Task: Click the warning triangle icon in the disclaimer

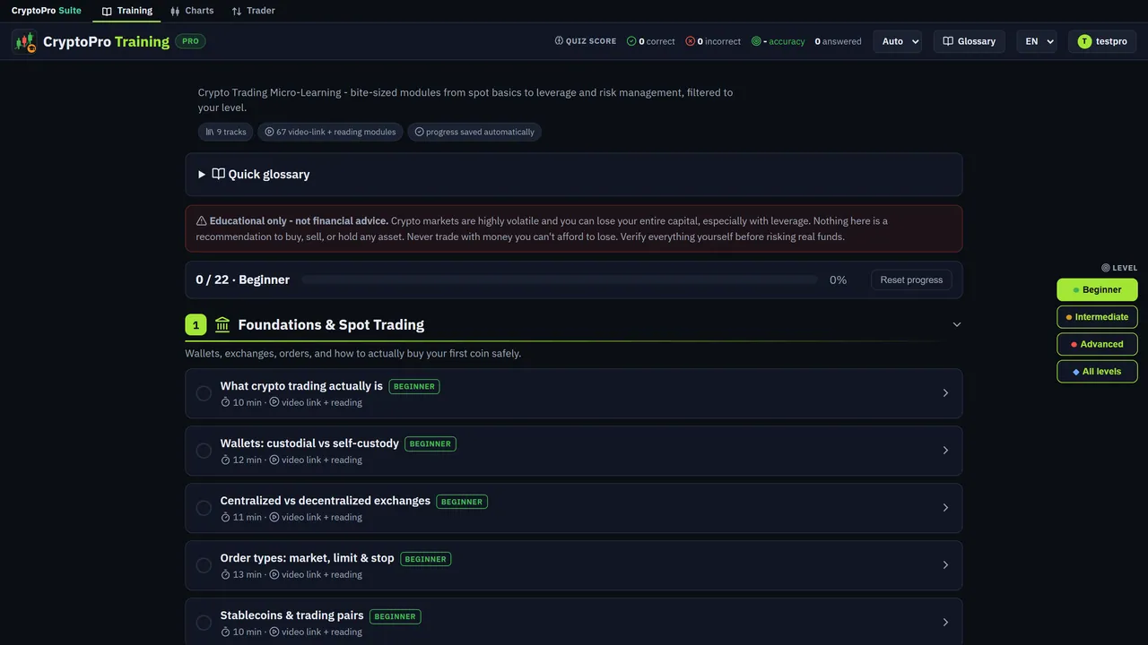Action: 202,220
